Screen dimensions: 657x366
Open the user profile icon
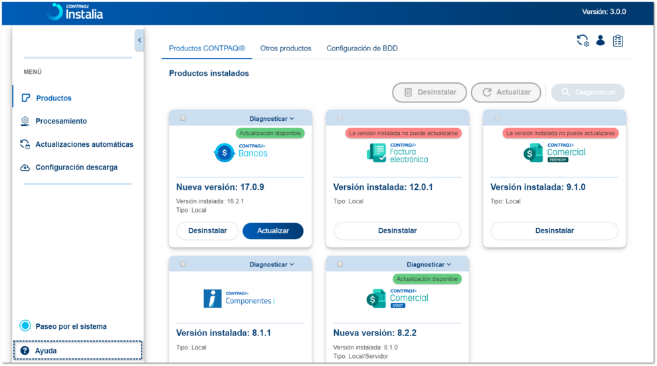(601, 41)
